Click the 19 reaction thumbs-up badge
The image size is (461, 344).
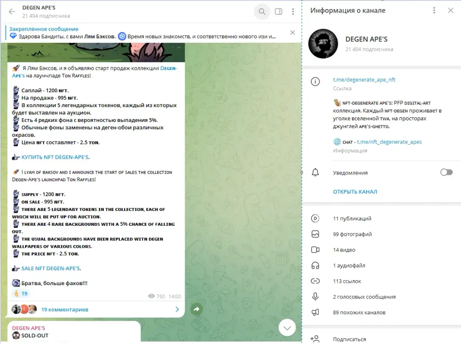[21, 294]
